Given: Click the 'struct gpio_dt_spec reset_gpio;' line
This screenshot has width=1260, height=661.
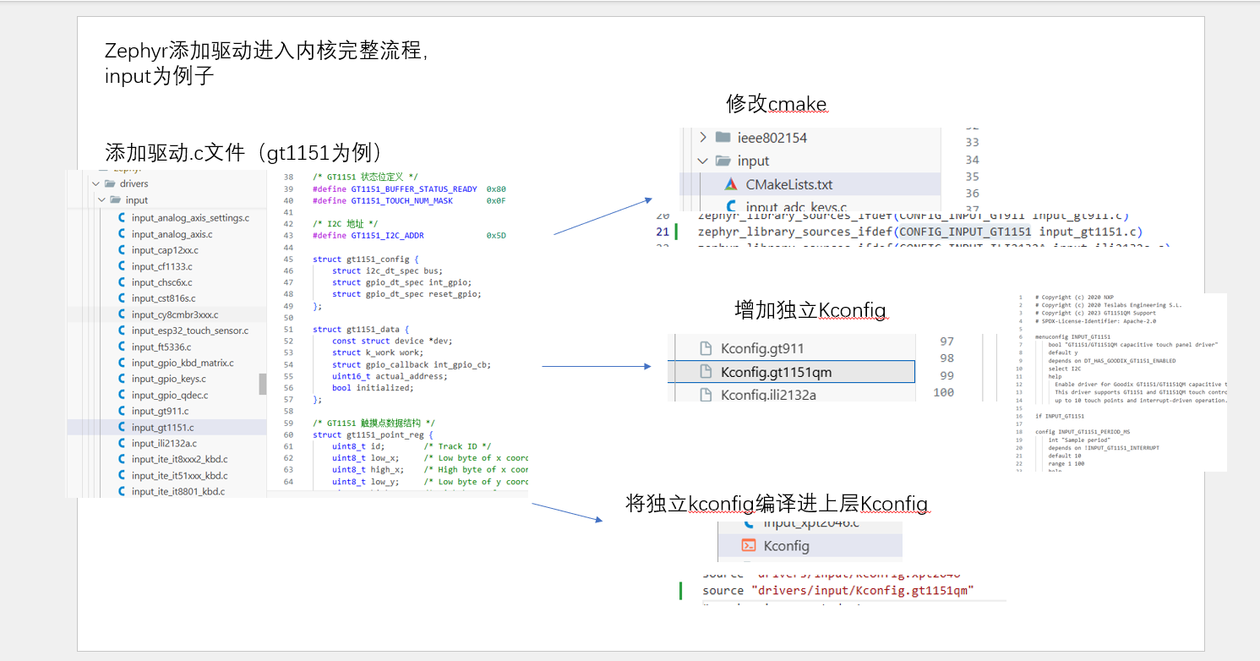Looking at the screenshot, I should coord(406,294).
